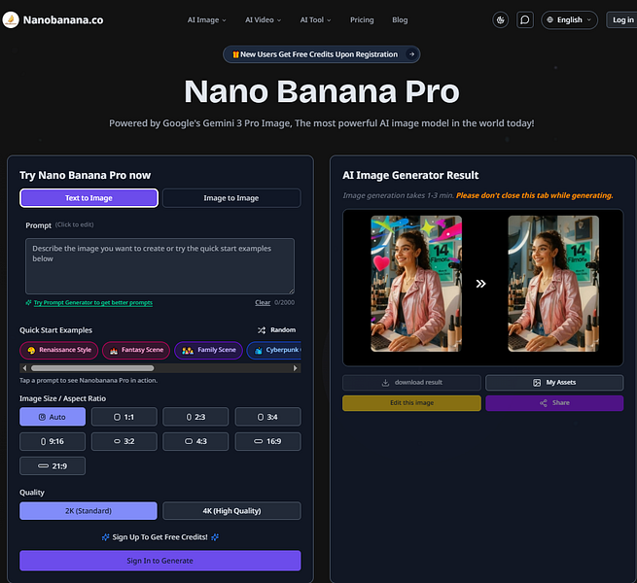Viewport: 637px width, 583px height.
Task: Open the AI Tool dropdown menu
Action: pos(315,19)
